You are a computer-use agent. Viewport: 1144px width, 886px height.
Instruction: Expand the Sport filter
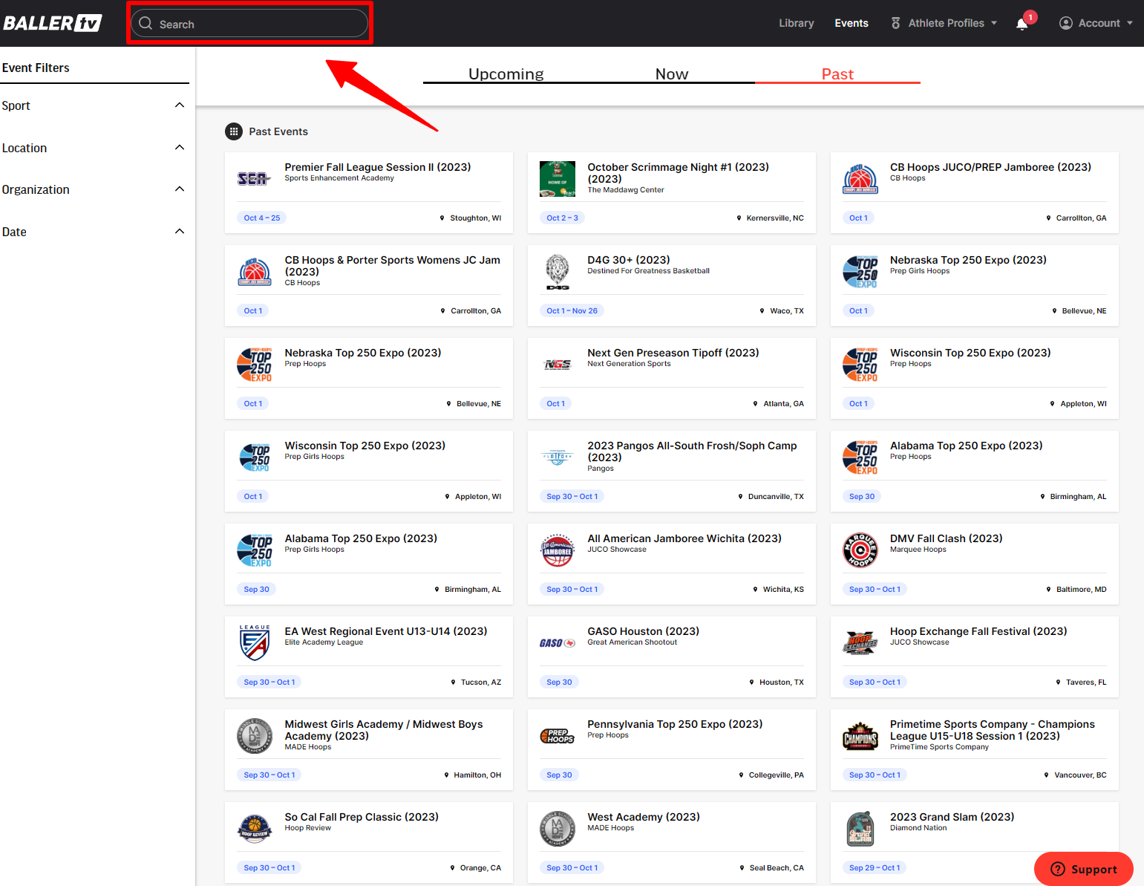click(x=180, y=105)
